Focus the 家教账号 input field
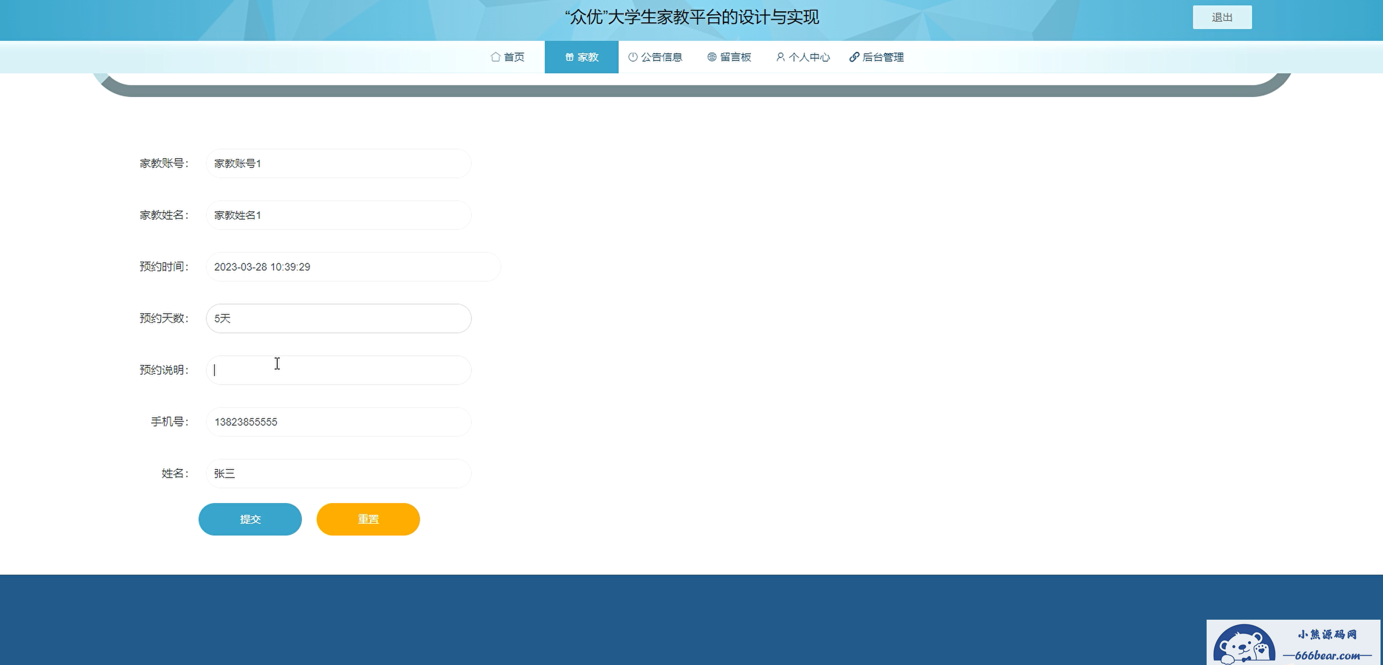Screen dimensions: 1383x665 [339, 163]
